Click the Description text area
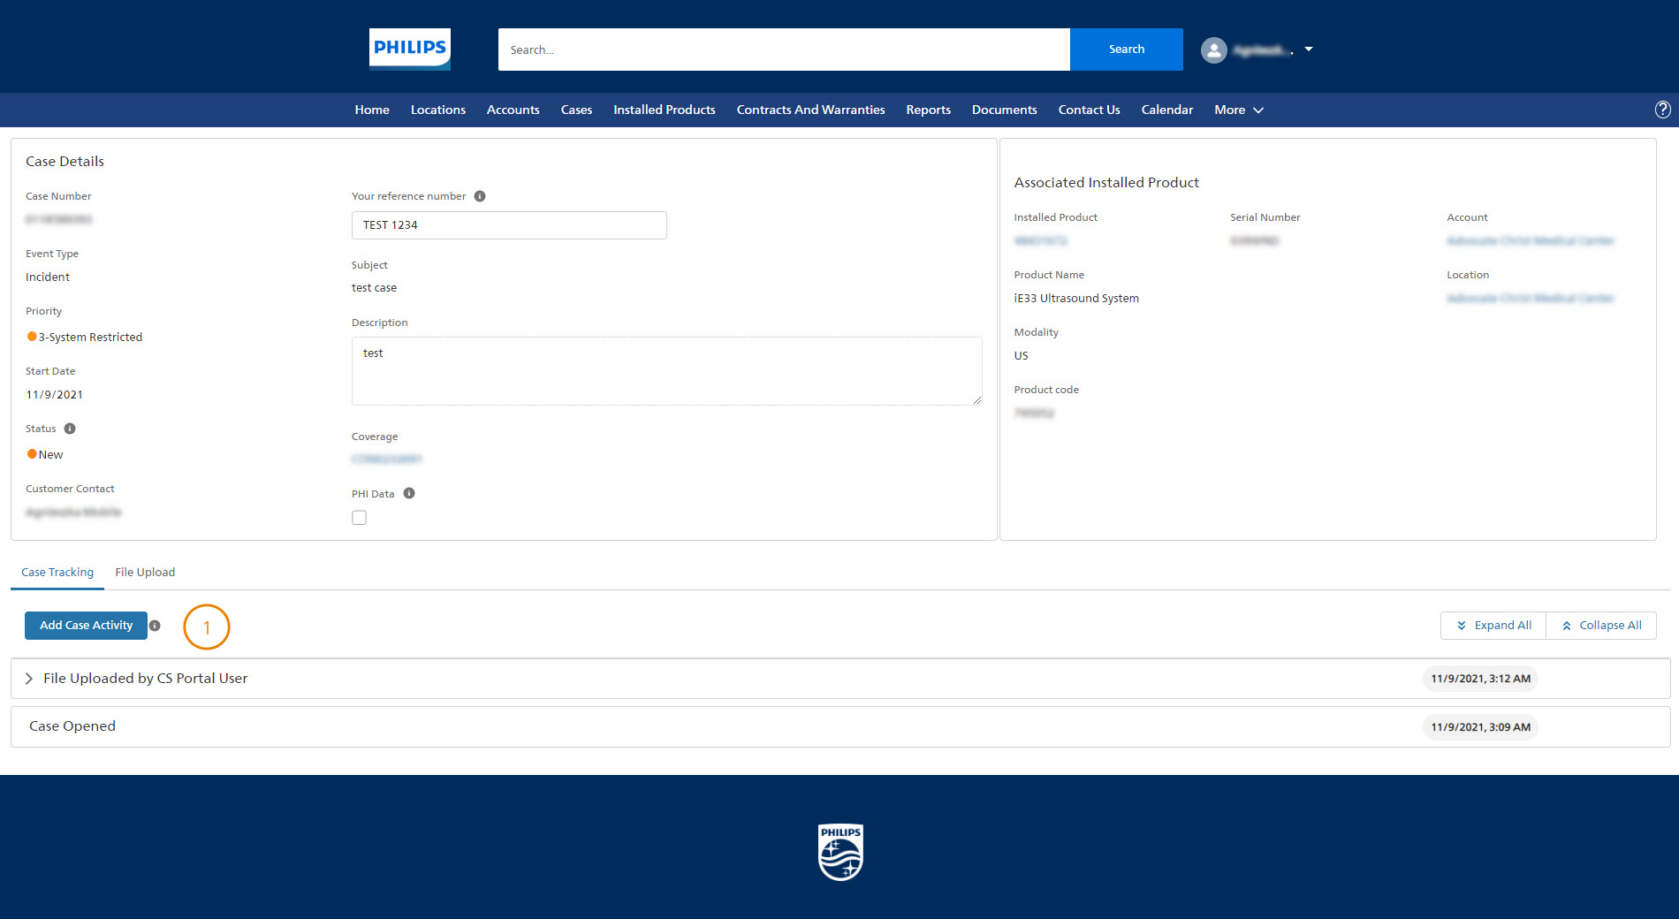The width and height of the screenshot is (1679, 919). 666,371
